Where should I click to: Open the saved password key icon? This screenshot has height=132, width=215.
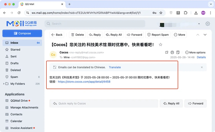point(154,13)
